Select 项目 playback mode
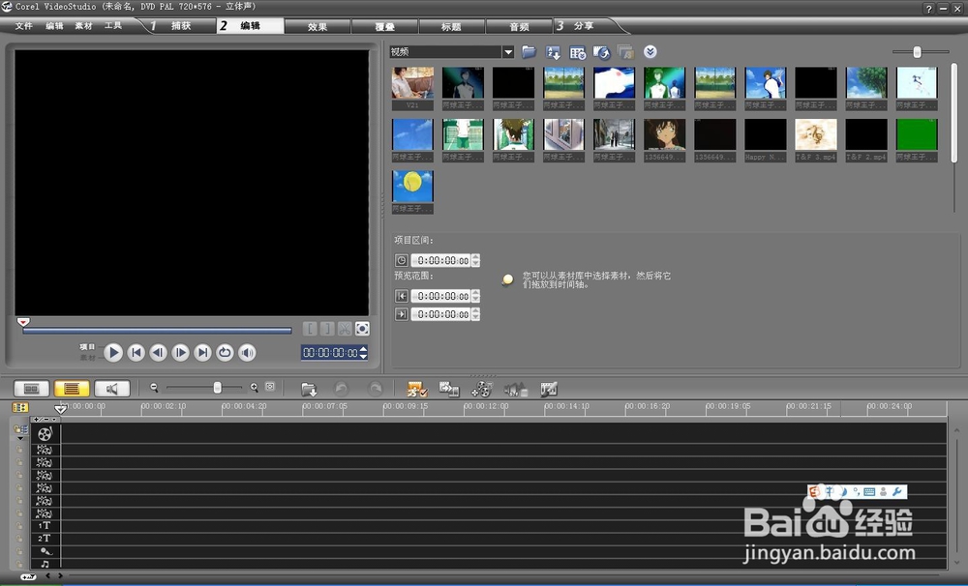 87,347
